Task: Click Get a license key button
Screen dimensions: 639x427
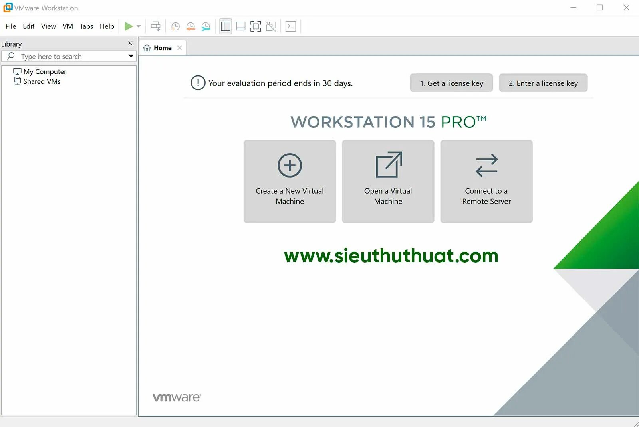Action: (x=451, y=83)
